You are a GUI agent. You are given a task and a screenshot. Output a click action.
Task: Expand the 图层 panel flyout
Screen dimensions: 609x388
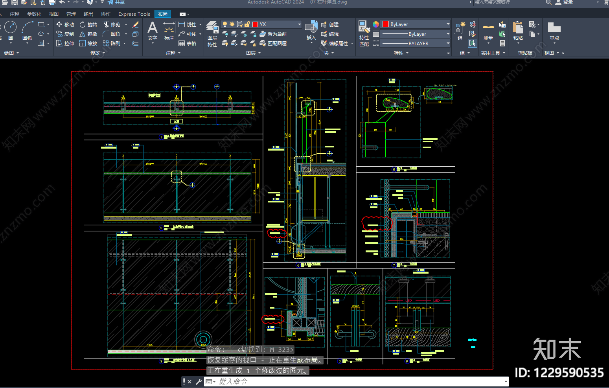click(x=254, y=53)
